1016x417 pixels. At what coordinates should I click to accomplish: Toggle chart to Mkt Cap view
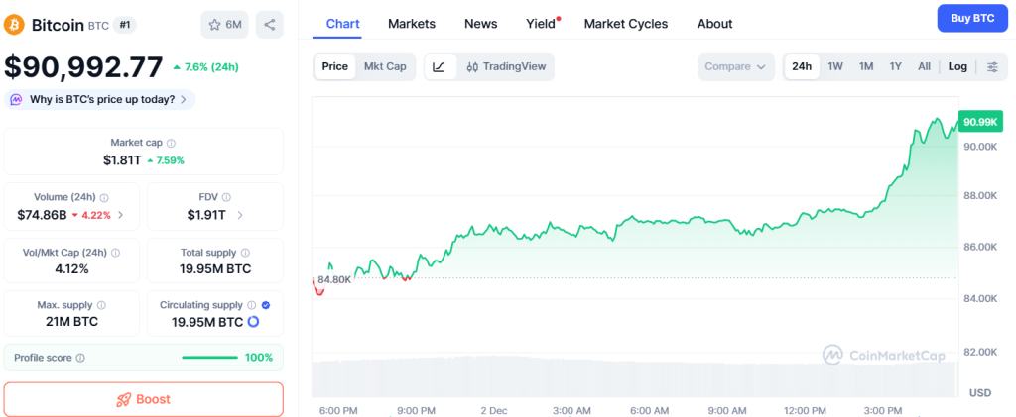[385, 67]
